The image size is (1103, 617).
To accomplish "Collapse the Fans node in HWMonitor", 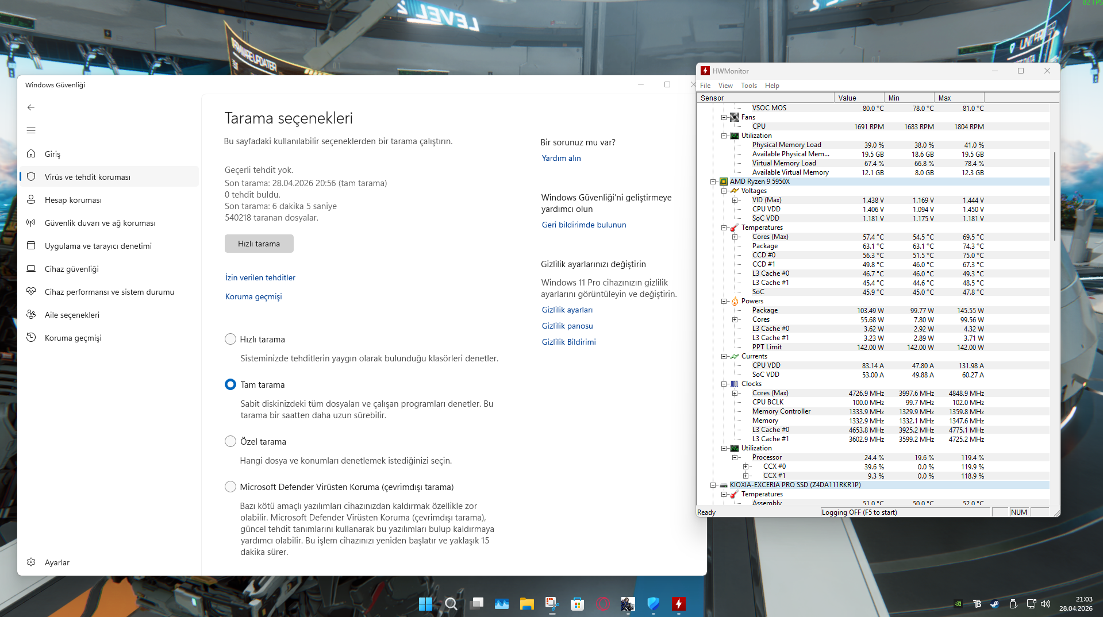I will click(724, 117).
